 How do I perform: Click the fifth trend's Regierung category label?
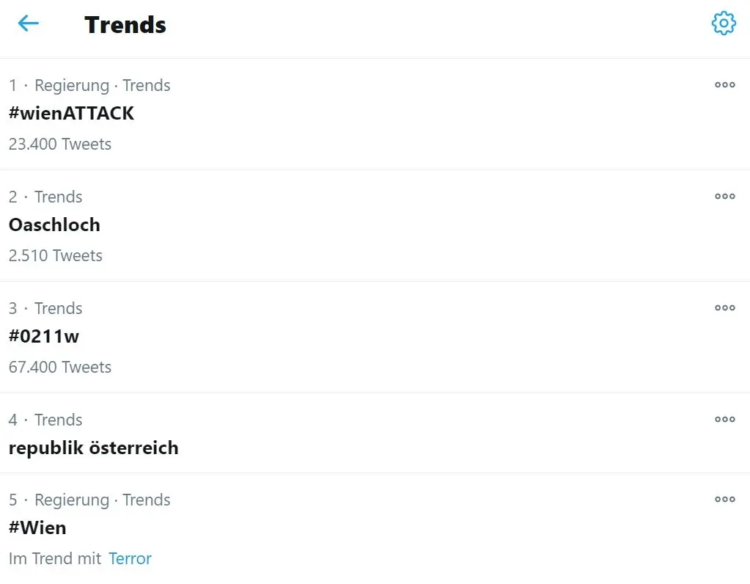click(72, 500)
